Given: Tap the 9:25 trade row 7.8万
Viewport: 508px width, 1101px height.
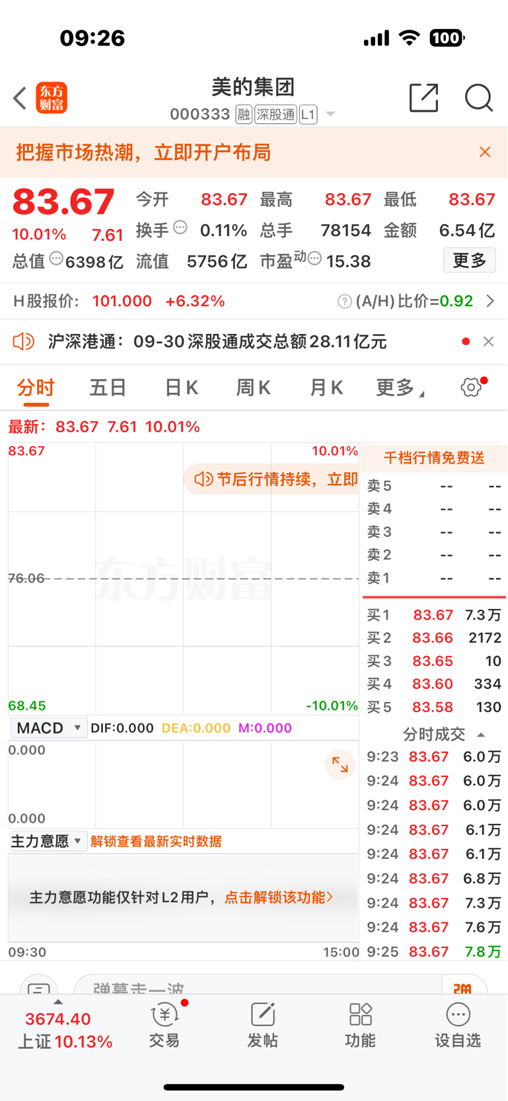Looking at the screenshot, I should [x=434, y=952].
